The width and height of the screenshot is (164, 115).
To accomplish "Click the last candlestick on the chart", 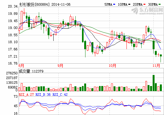I will [161, 58].
